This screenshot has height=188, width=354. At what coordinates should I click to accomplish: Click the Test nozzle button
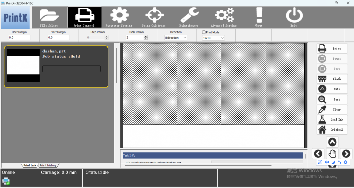tap(332, 99)
